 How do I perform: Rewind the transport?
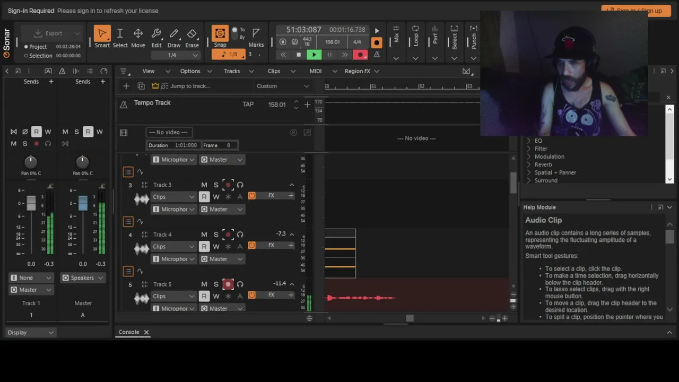coord(283,55)
